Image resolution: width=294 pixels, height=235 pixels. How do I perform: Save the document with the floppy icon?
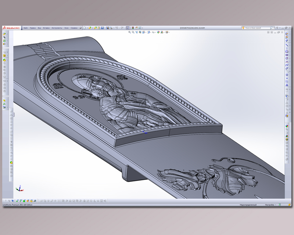tap(102, 28)
